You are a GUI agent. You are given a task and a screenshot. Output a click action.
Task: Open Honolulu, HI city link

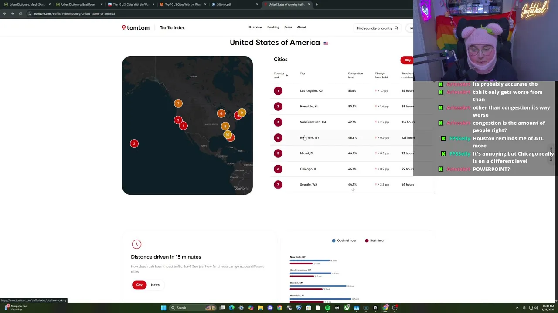pos(309,107)
